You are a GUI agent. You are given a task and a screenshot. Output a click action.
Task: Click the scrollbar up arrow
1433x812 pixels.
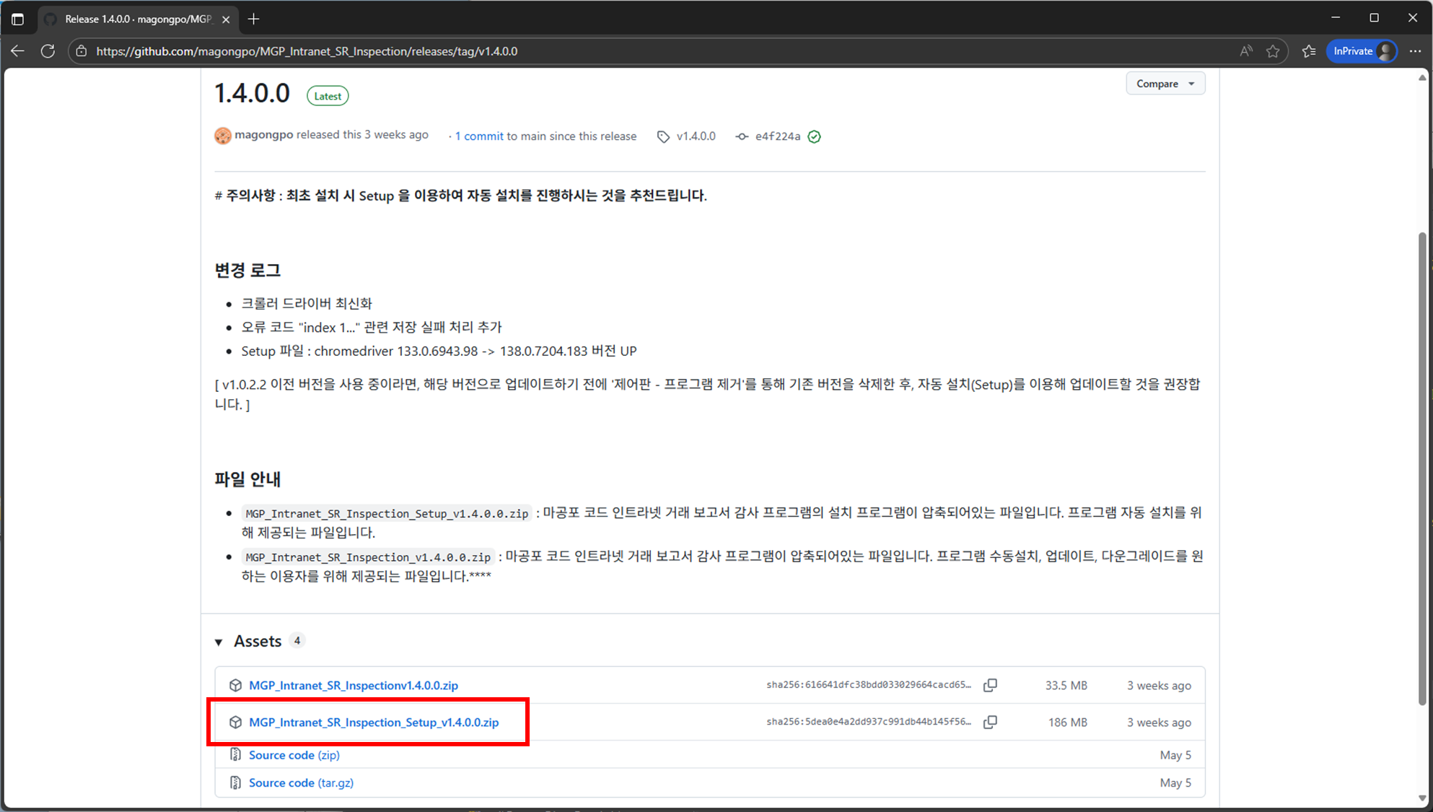point(1422,77)
